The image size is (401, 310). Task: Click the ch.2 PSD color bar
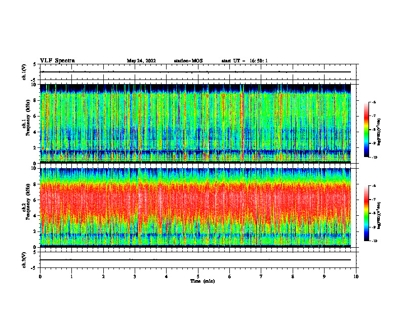coord(367,213)
